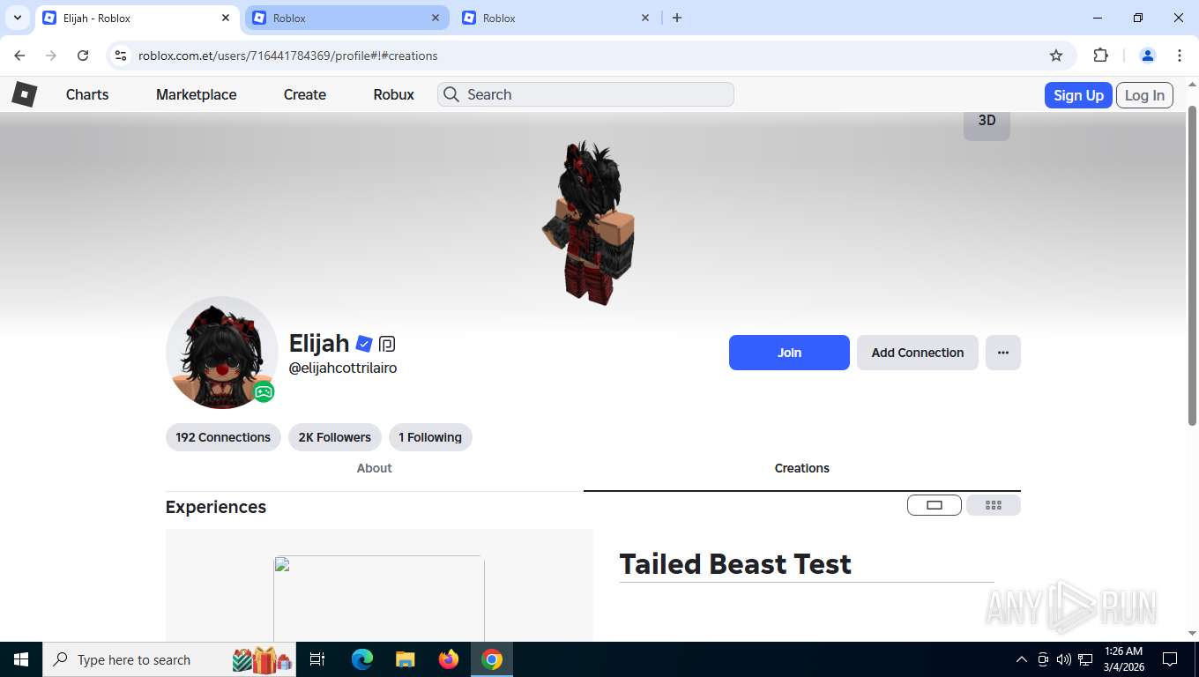
Task: Open the Create menu item
Action: [x=305, y=94]
